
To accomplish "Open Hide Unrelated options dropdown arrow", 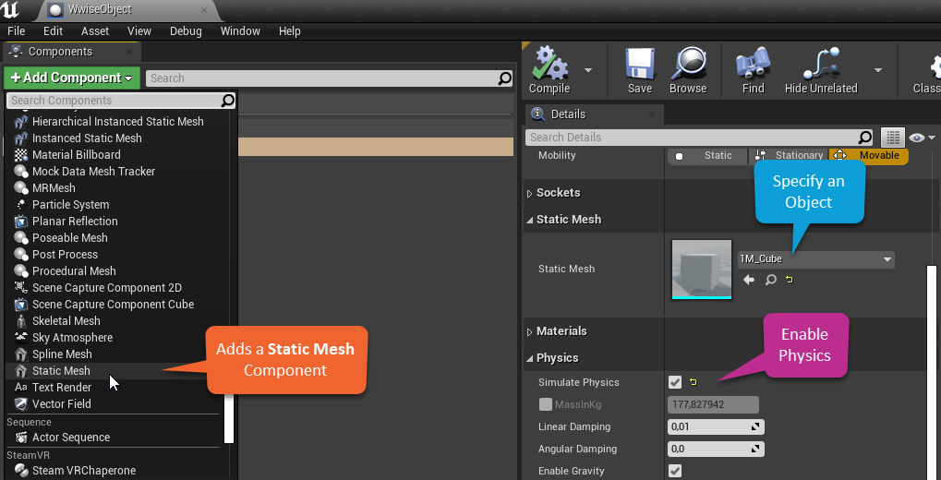I will click(878, 70).
